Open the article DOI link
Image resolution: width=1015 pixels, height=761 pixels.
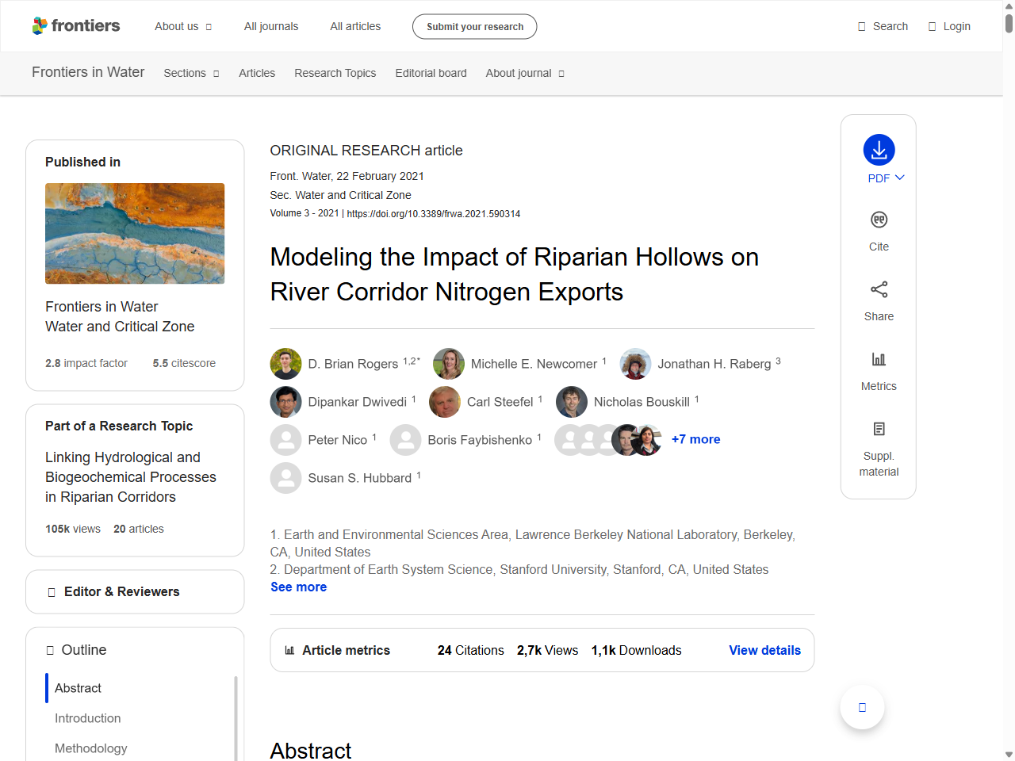click(434, 214)
